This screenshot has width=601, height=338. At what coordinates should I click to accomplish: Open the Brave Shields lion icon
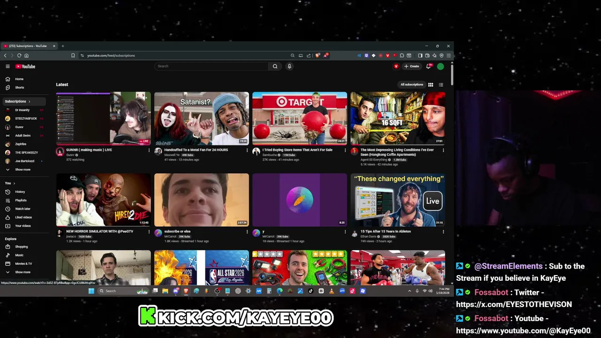click(318, 55)
